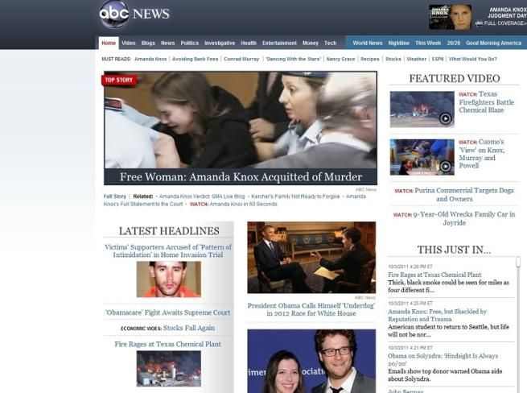Open 'Dancing With the Stars' link
Screen dimensions: 527x393
pos(294,59)
